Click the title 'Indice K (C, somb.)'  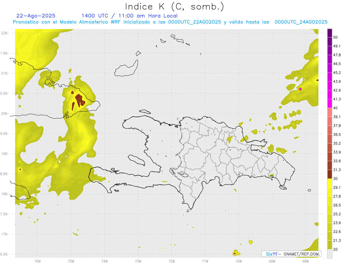point(174,7)
